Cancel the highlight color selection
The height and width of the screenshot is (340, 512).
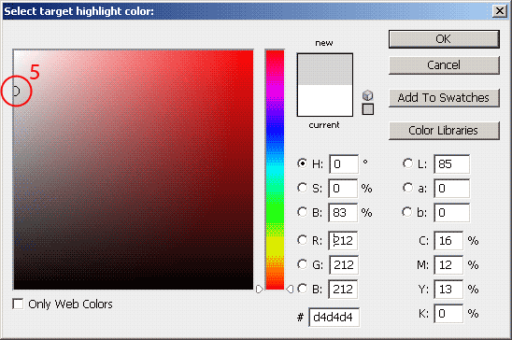coord(444,65)
